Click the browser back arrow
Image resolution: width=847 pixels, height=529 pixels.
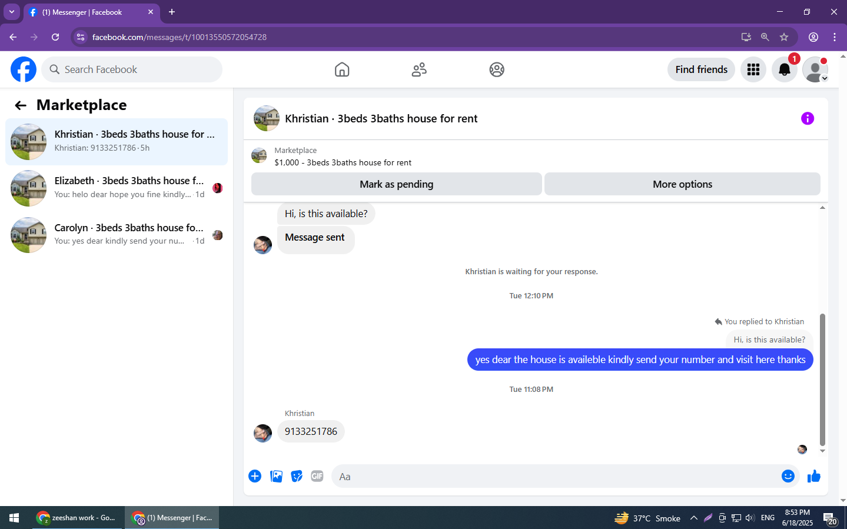(x=13, y=37)
